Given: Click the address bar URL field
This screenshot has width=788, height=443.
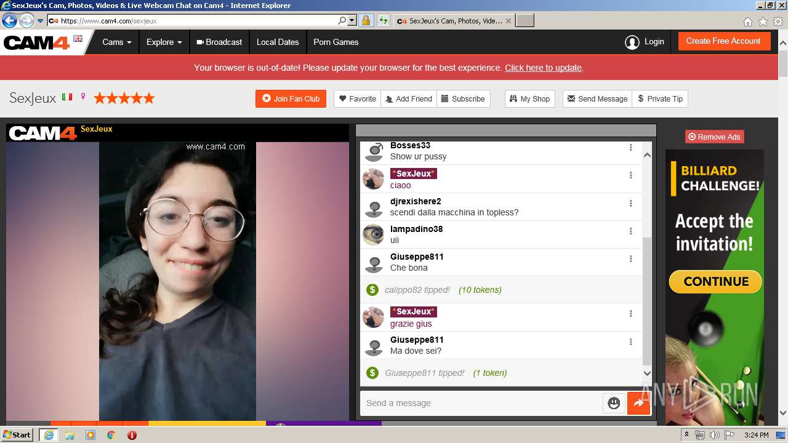Looking at the screenshot, I should pos(197,20).
